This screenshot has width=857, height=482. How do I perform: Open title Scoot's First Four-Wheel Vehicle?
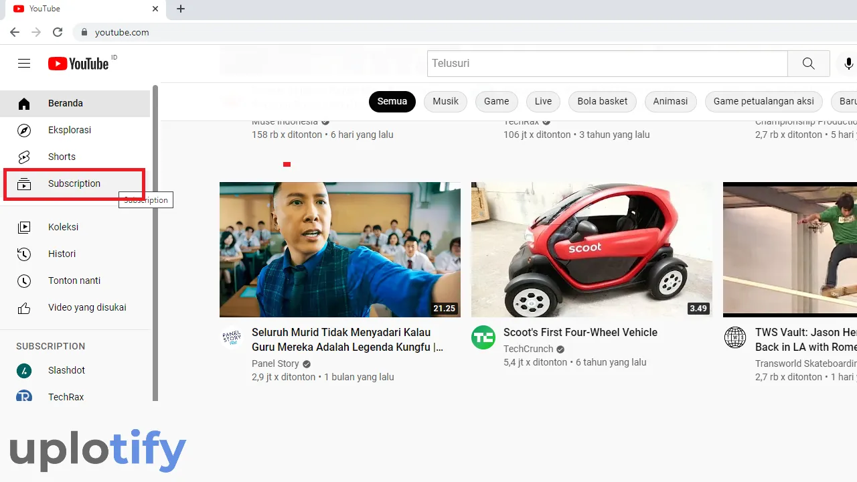click(x=580, y=333)
